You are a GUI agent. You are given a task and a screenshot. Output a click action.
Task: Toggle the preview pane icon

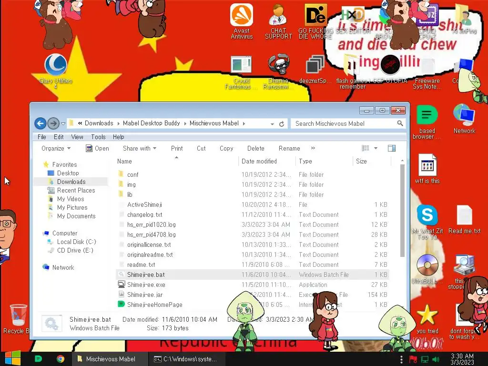[x=392, y=148]
